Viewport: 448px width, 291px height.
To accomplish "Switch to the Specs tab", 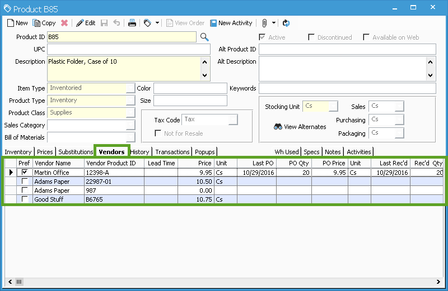I will coord(311,152).
